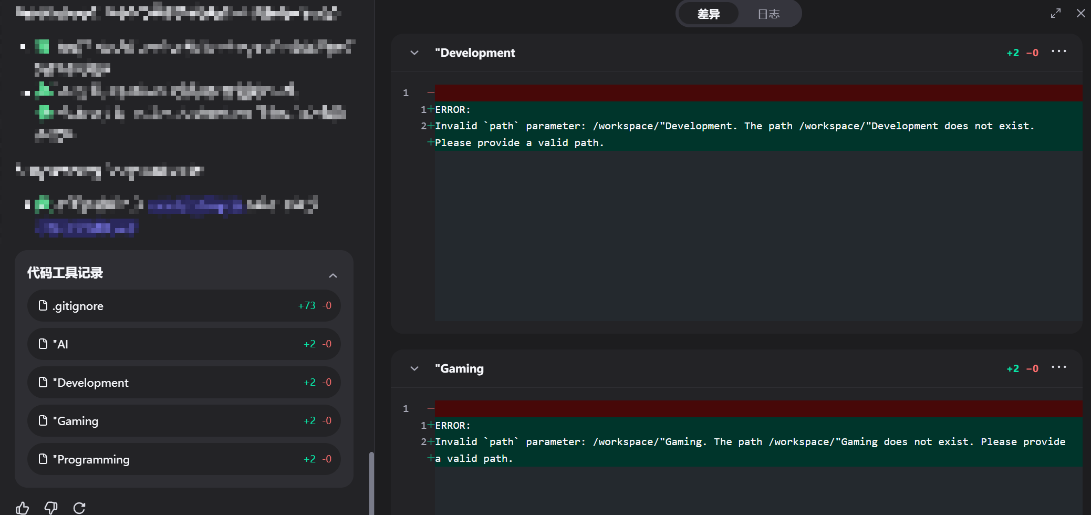Click the thumbs down feedback icon
This screenshot has height=515, width=1091.
pos(51,508)
